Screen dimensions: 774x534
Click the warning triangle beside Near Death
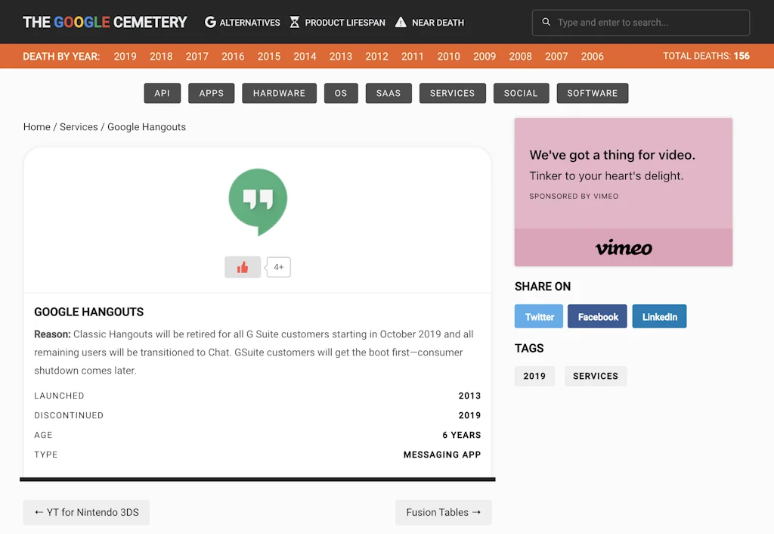coord(401,23)
